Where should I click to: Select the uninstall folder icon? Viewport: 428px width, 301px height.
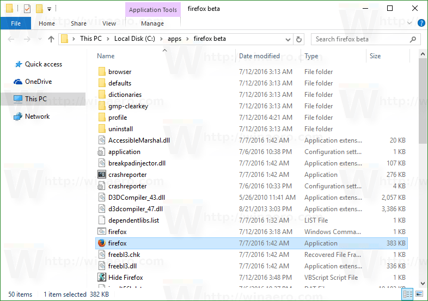[102, 129]
